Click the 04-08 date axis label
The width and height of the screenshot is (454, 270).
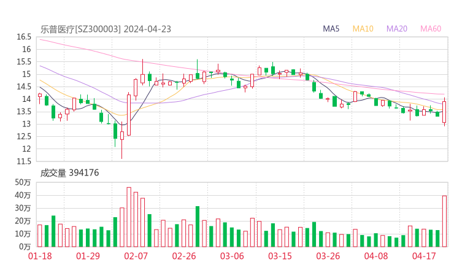(x=376, y=256)
